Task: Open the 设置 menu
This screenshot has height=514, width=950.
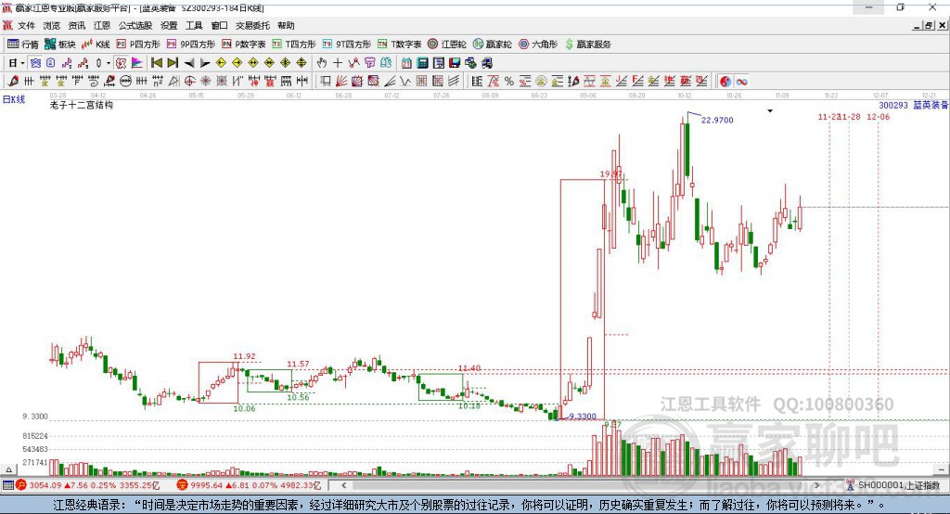Action: (169, 25)
